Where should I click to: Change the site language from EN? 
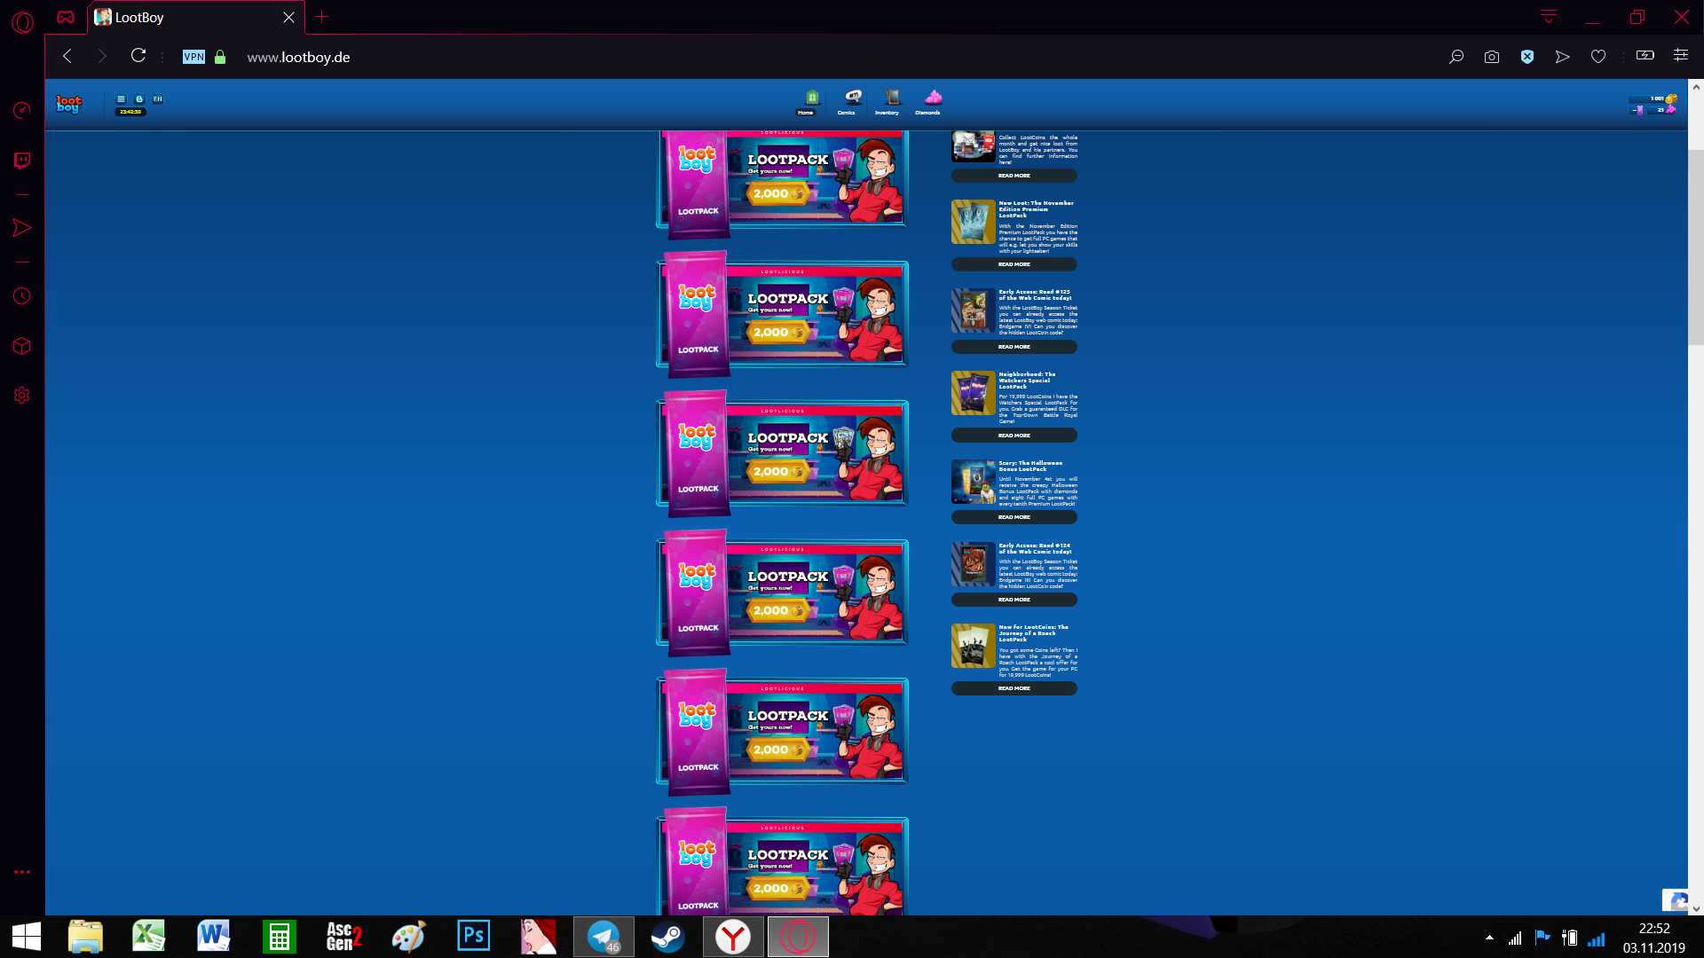tap(158, 98)
